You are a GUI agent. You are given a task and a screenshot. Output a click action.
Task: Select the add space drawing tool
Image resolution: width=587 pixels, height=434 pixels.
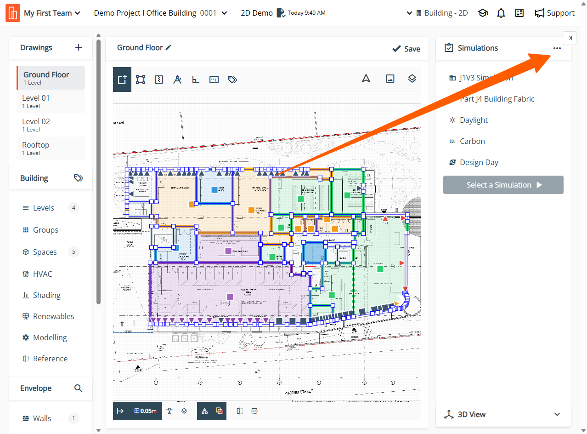[122, 80]
